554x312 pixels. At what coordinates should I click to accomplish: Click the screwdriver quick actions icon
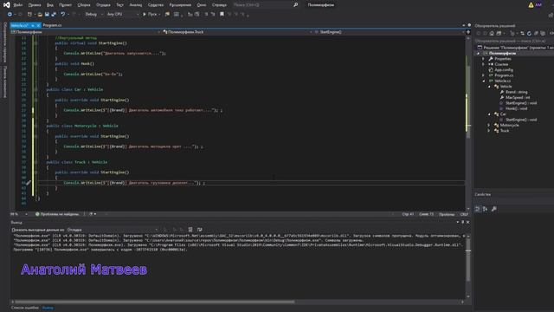click(29, 183)
